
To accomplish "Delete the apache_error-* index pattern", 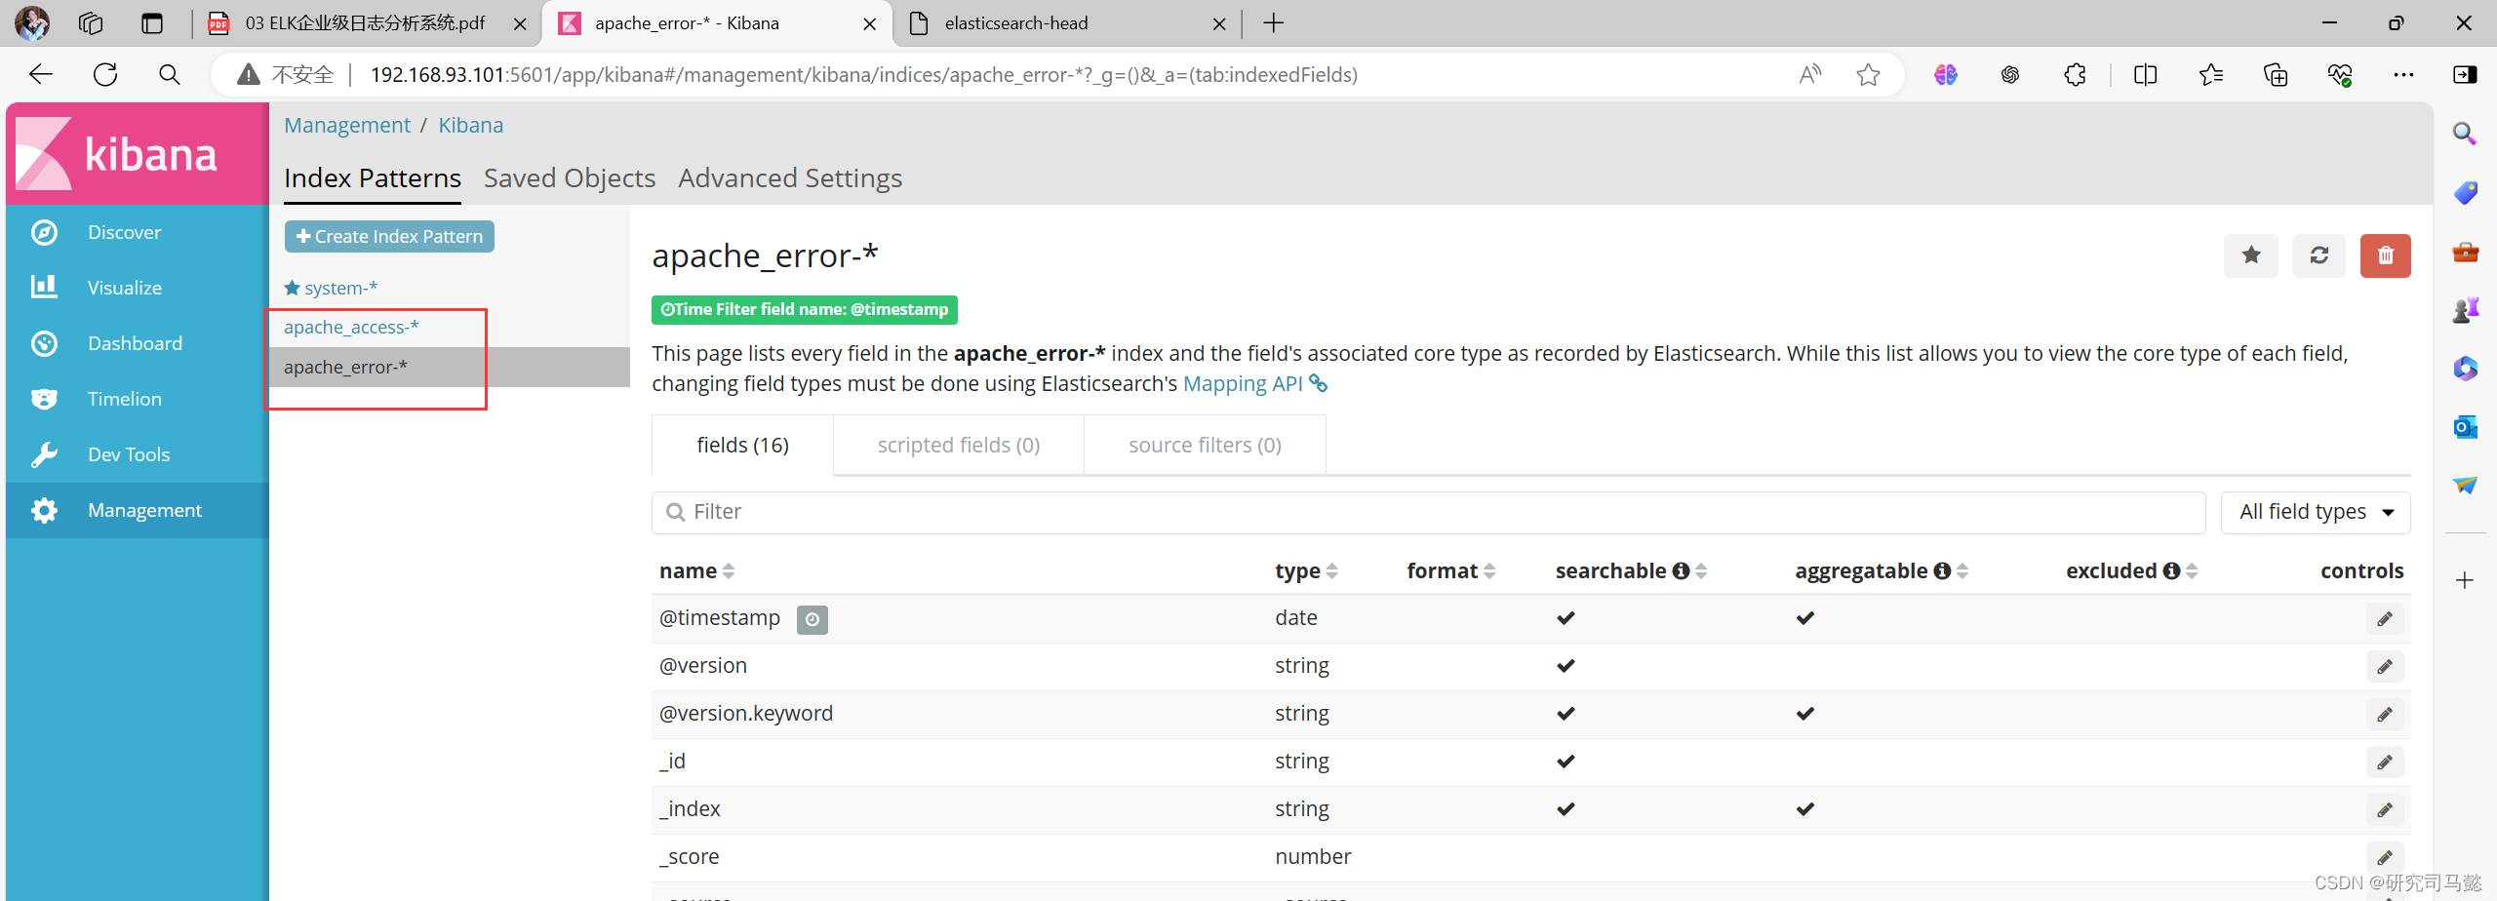I will coord(2386,255).
